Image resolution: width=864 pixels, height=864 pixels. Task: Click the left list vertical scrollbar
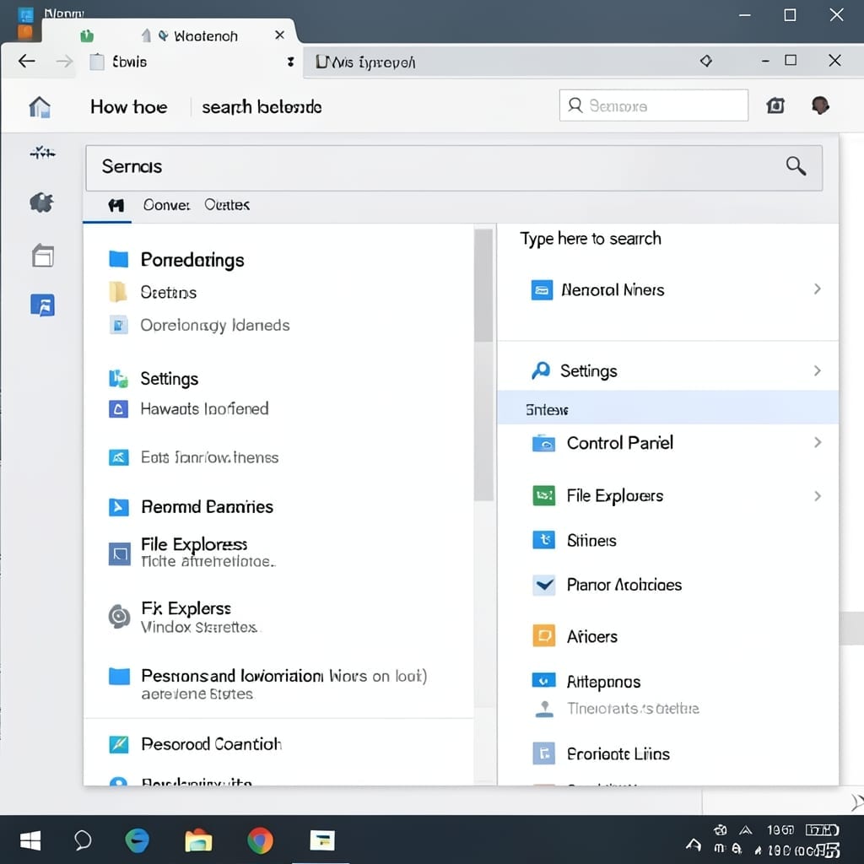tap(483, 364)
